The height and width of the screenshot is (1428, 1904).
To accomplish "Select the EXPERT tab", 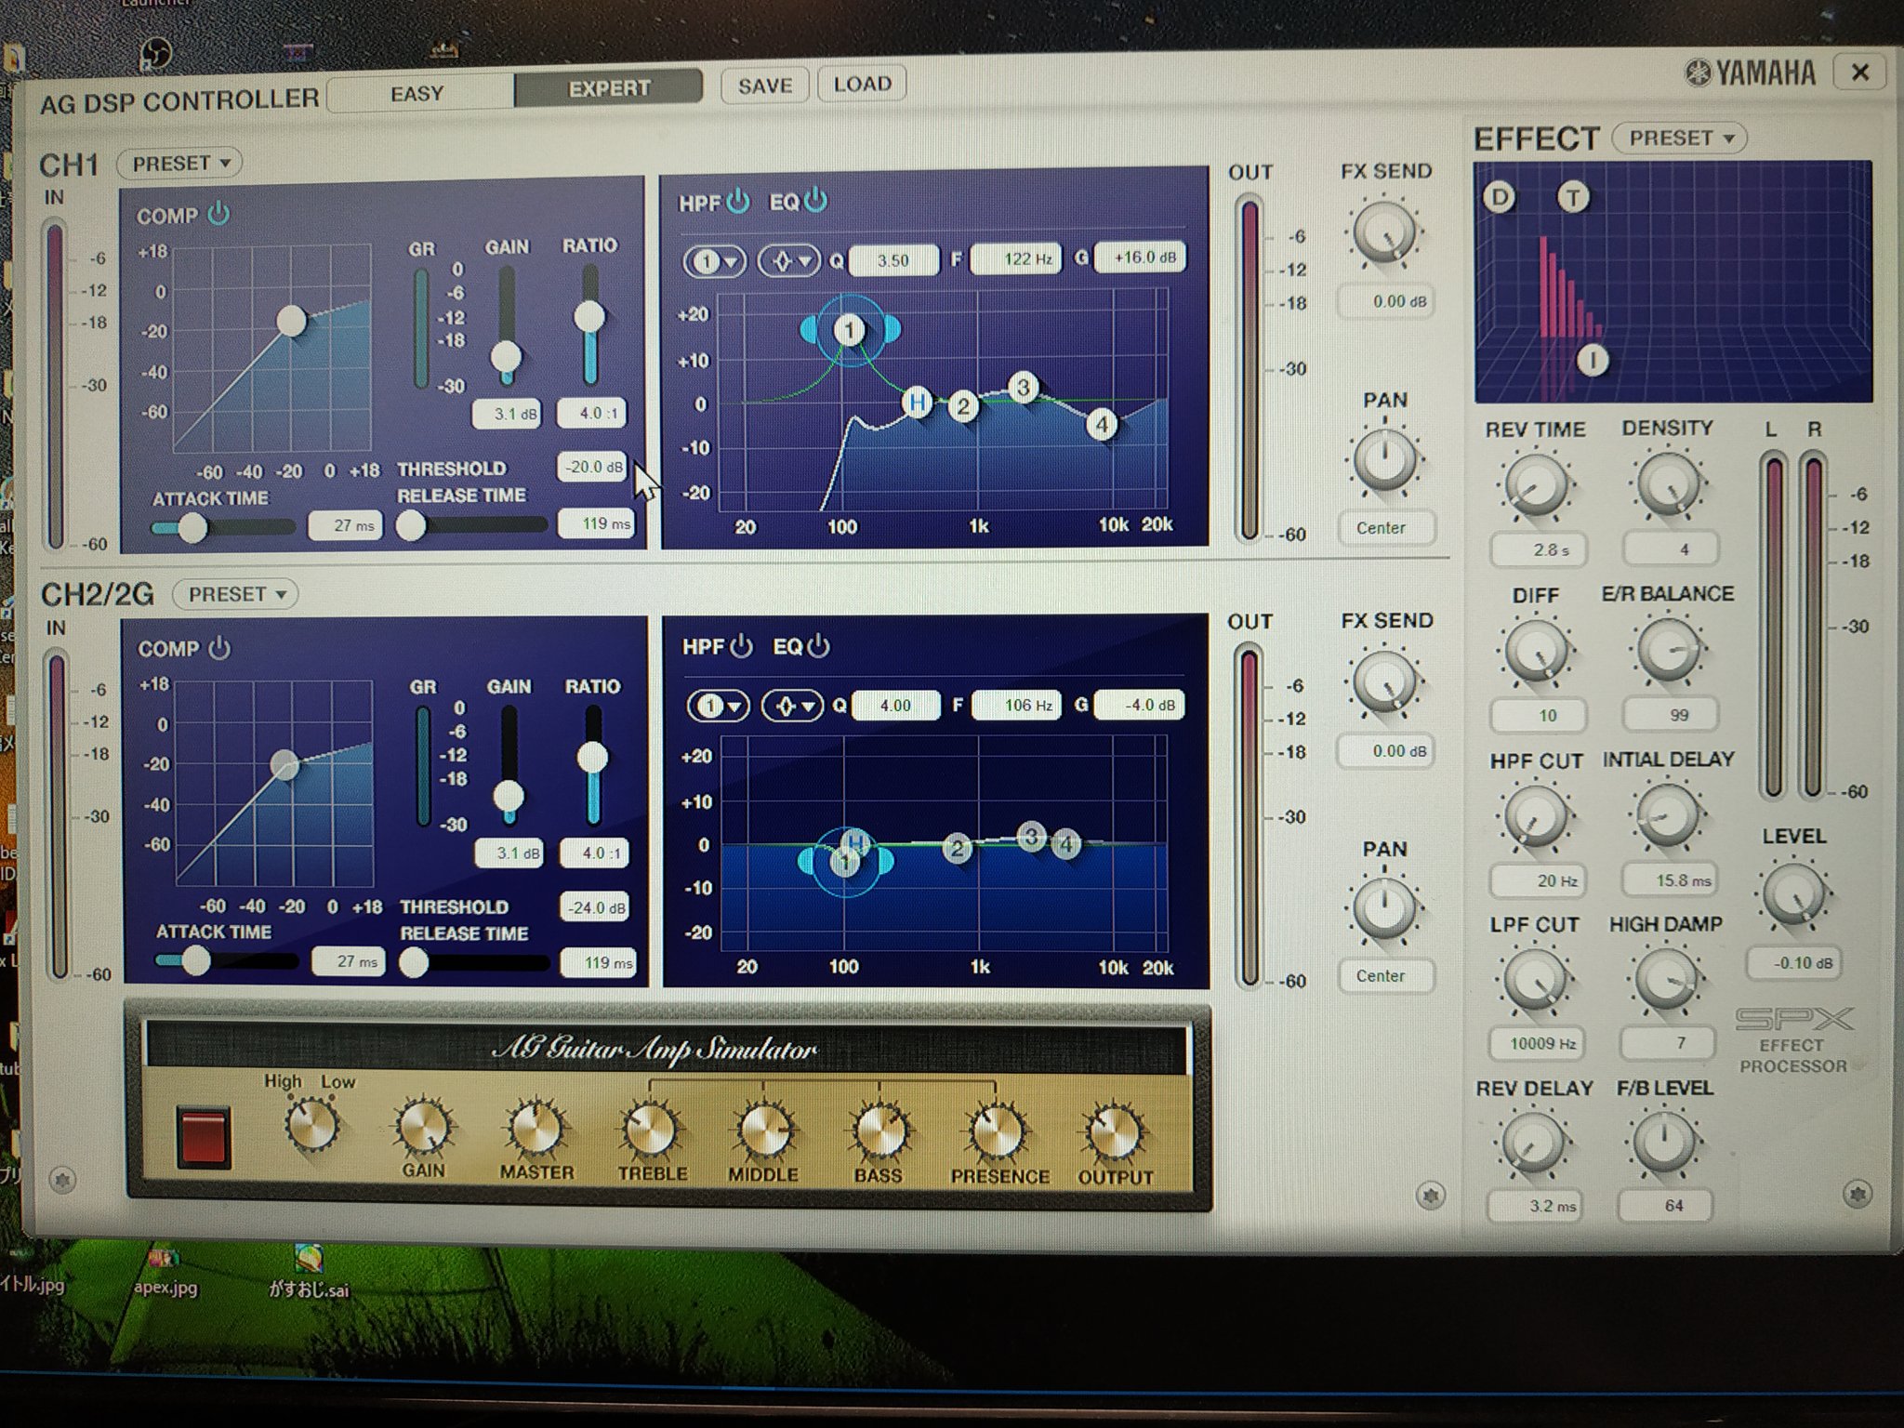I will coord(609,87).
